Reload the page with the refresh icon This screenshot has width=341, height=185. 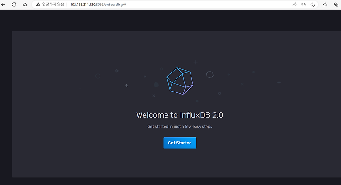click(14, 5)
